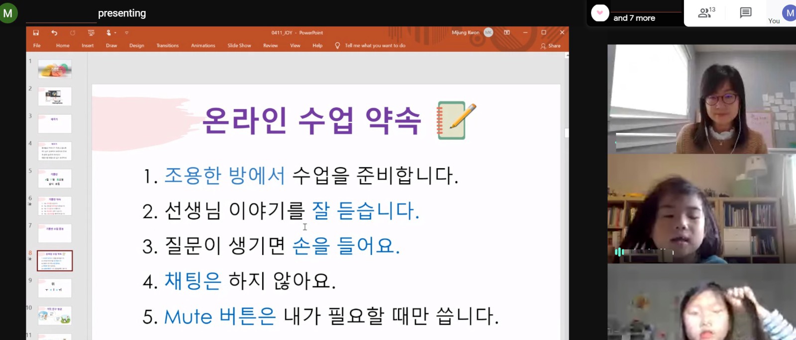Click the Ribbon Display Options icon
Viewport: 796px width, 340px height.
[x=507, y=32]
